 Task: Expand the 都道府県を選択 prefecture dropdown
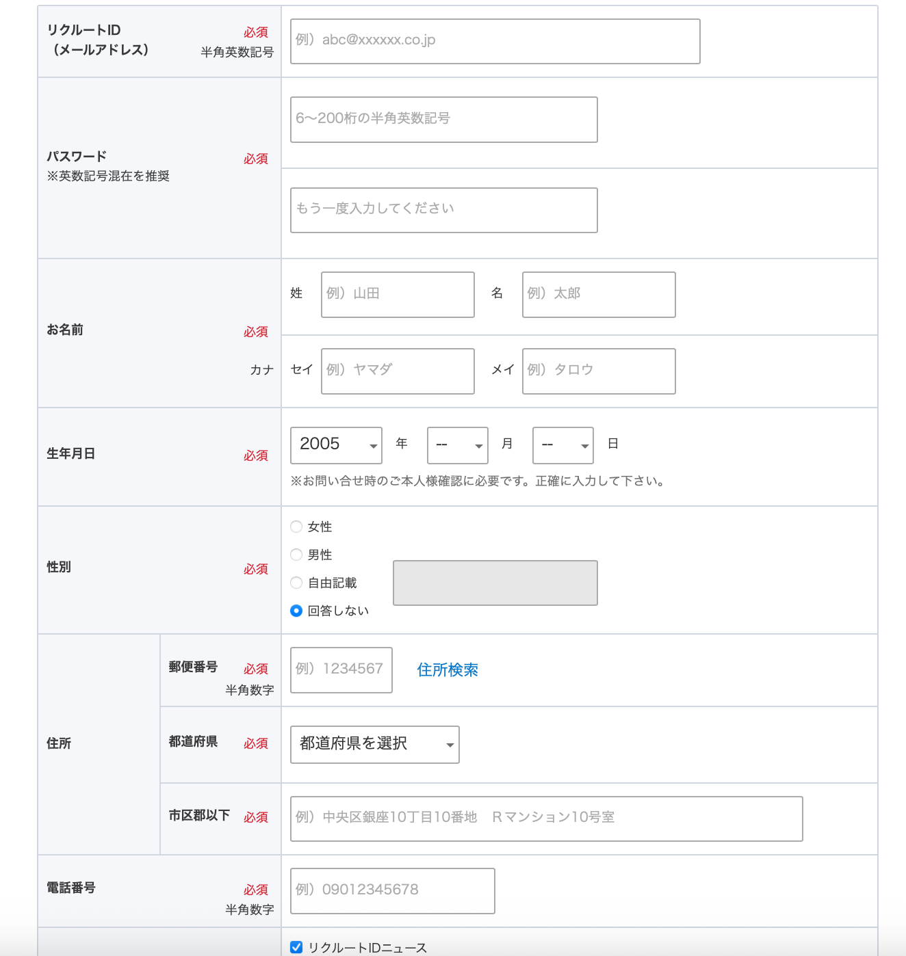click(x=374, y=744)
